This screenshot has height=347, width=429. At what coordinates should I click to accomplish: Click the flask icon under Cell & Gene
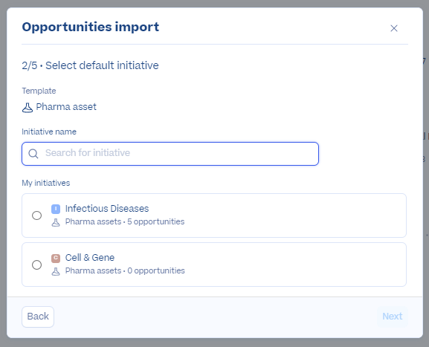tap(56, 271)
